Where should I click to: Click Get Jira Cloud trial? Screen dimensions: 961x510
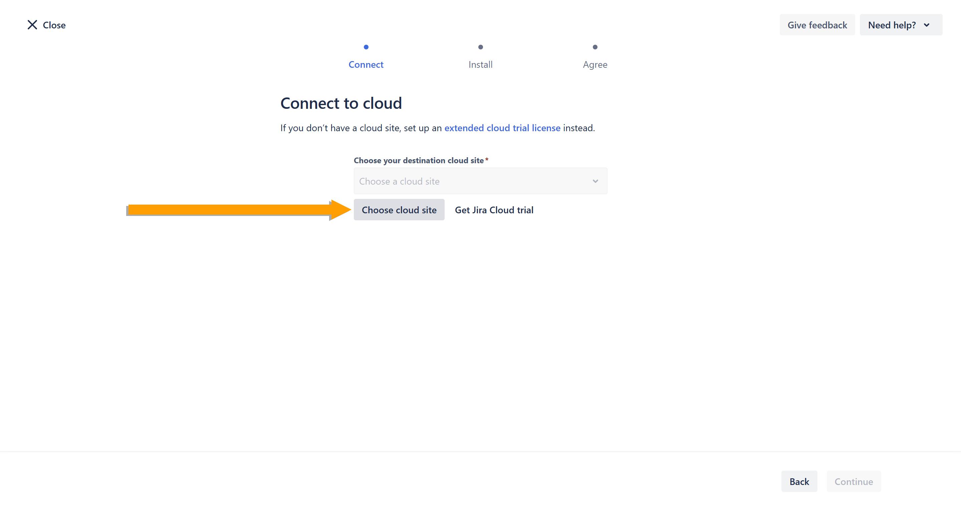pos(494,210)
